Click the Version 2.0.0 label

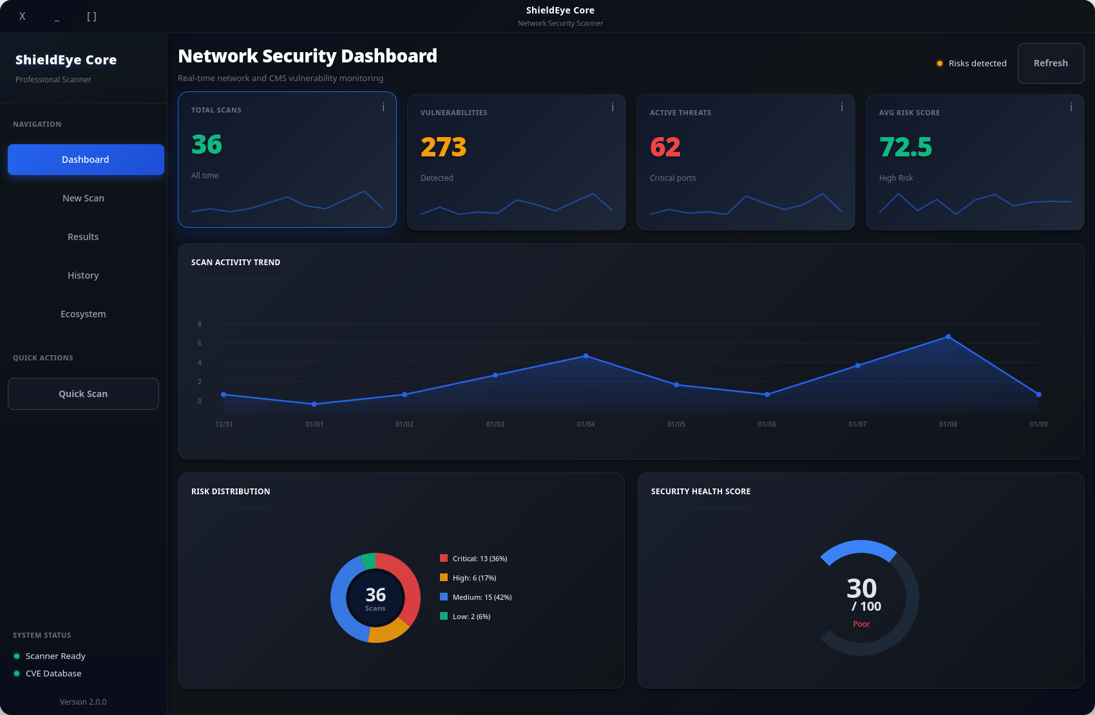tap(83, 701)
